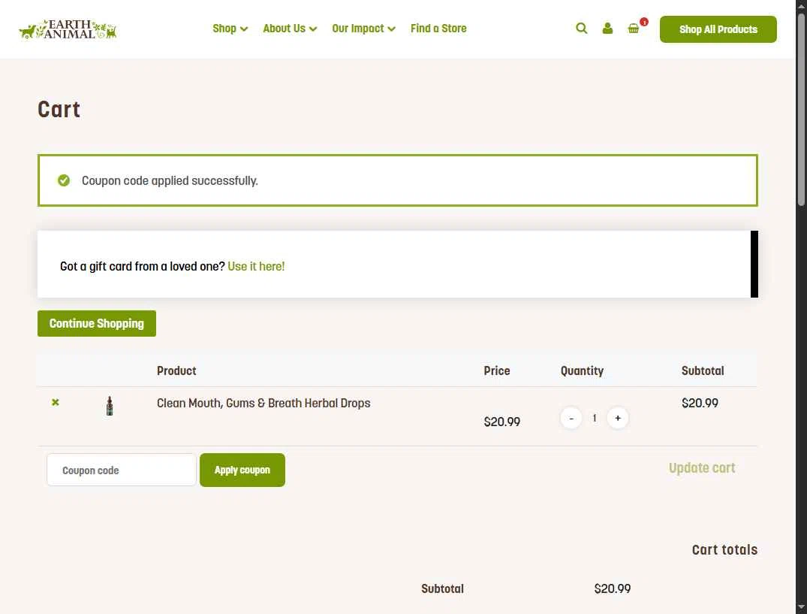
Task: Expand the Shop dropdown menu
Action: [x=230, y=29]
